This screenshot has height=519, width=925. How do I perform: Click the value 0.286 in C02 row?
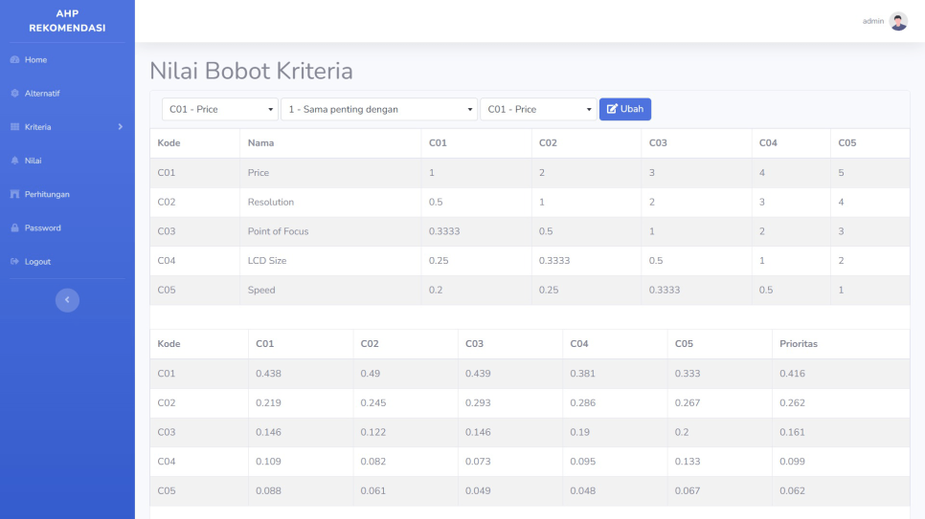(583, 403)
